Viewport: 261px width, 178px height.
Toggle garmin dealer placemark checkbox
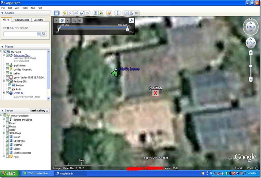7,77
